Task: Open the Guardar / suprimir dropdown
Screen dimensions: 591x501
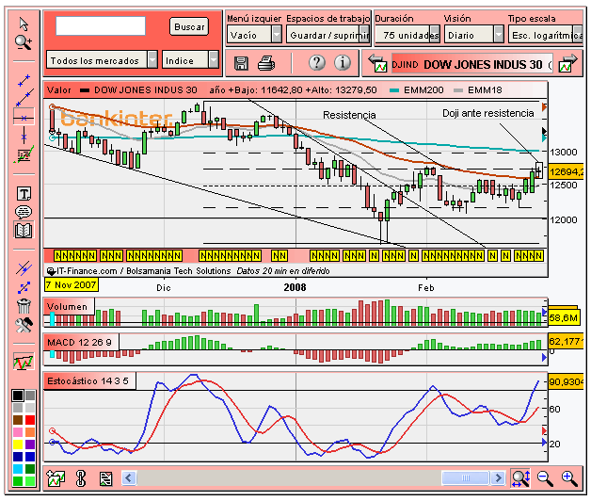Action: coord(327,35)
